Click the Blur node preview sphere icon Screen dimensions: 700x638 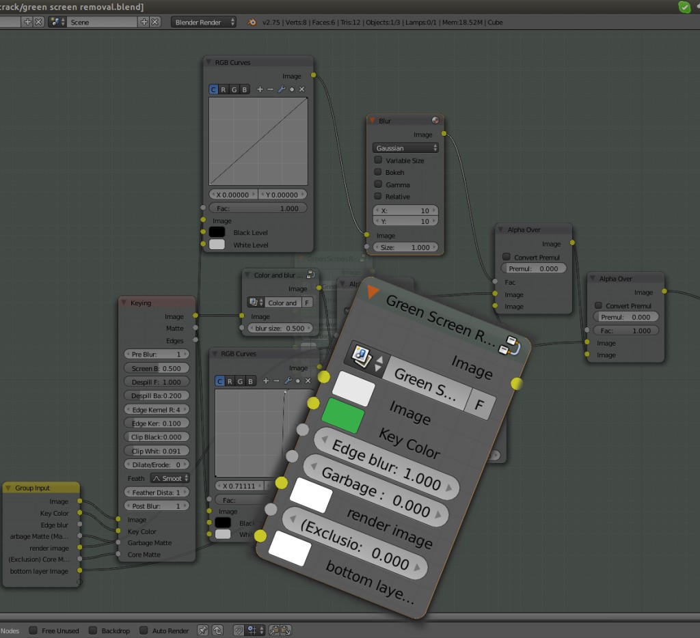pos(435,121)
